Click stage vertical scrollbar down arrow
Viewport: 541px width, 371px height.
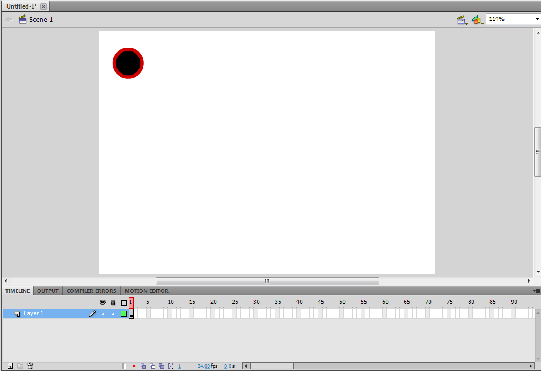click(538, 272)
